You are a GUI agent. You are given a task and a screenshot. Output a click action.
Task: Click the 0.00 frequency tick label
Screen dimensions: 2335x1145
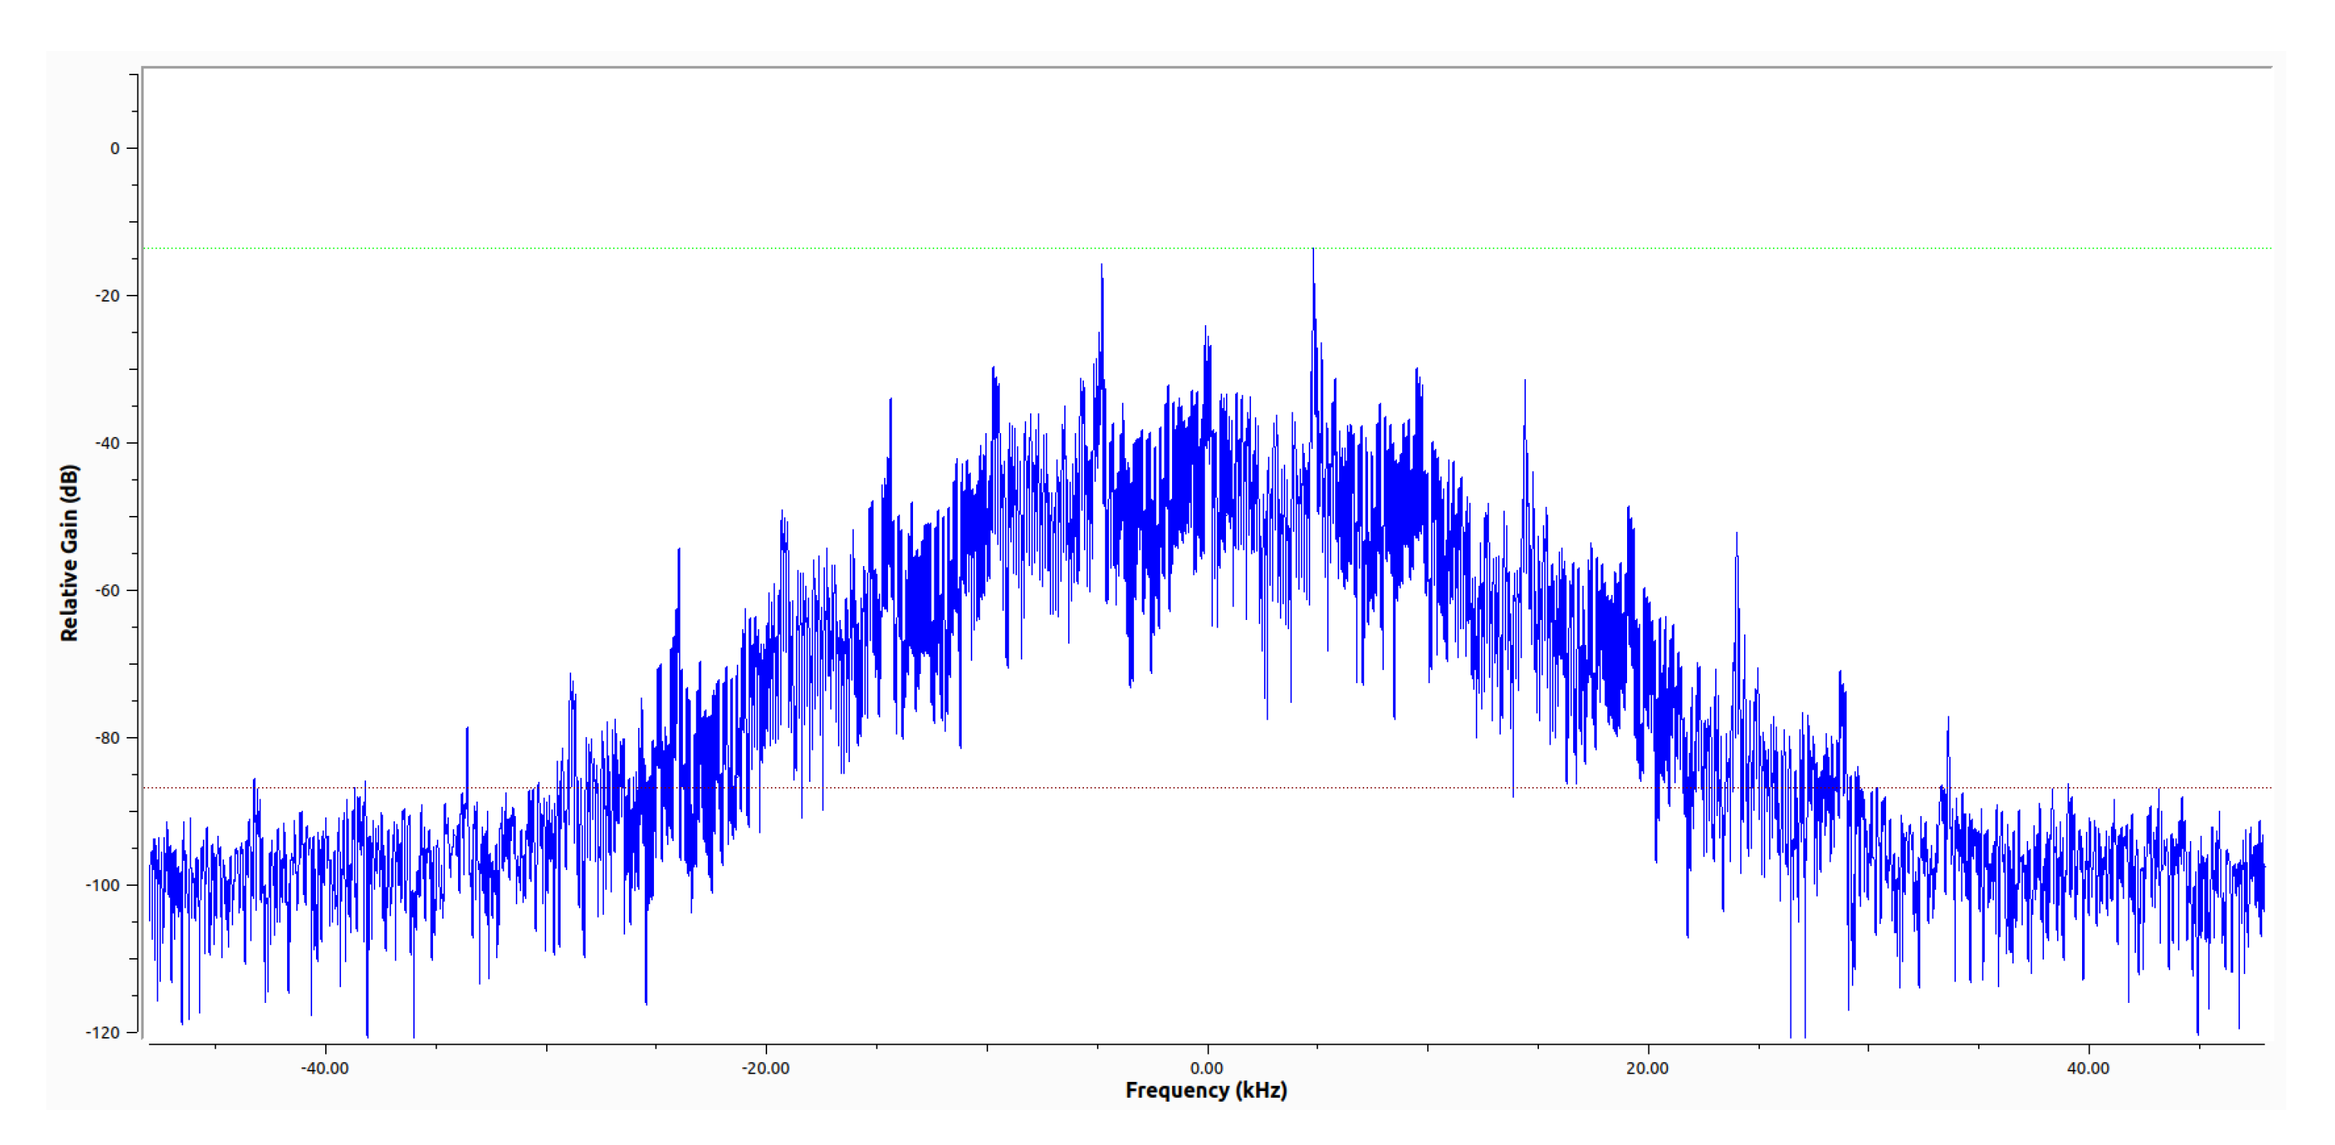click(x=1205, y=1070)
